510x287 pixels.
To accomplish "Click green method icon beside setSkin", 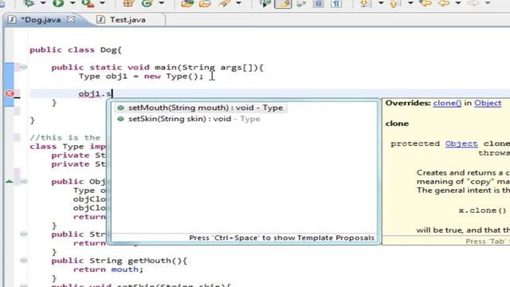I will [120, 119].
